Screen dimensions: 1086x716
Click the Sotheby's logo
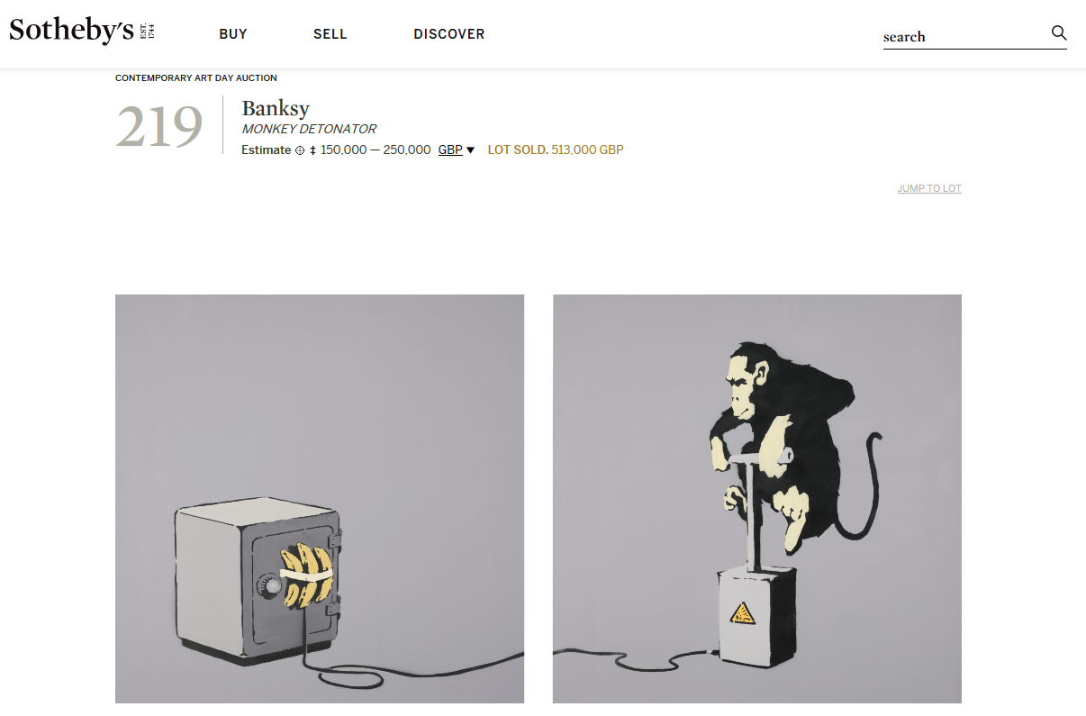click(x=83, y=31)
